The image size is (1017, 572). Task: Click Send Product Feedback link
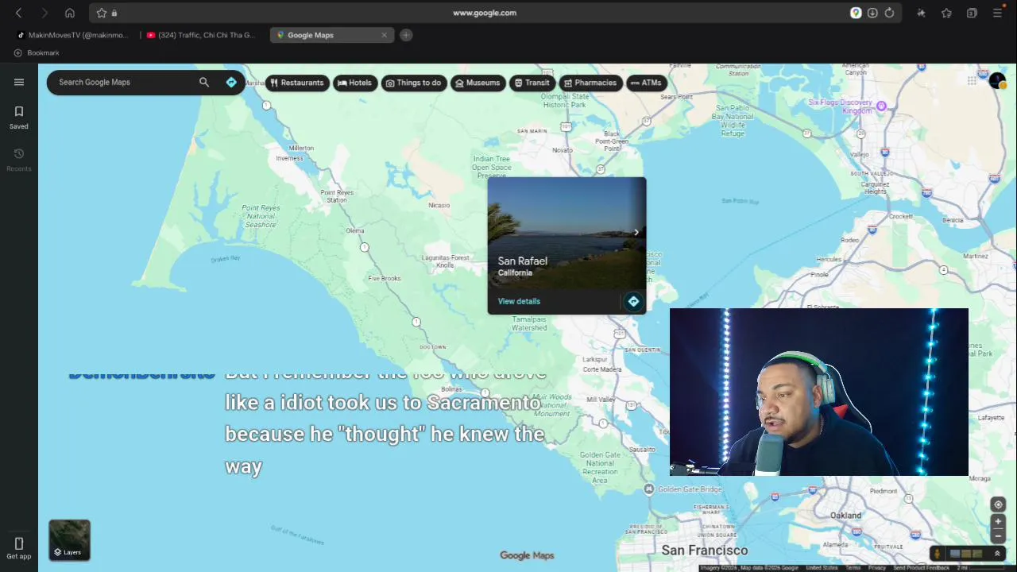point(921,568)
